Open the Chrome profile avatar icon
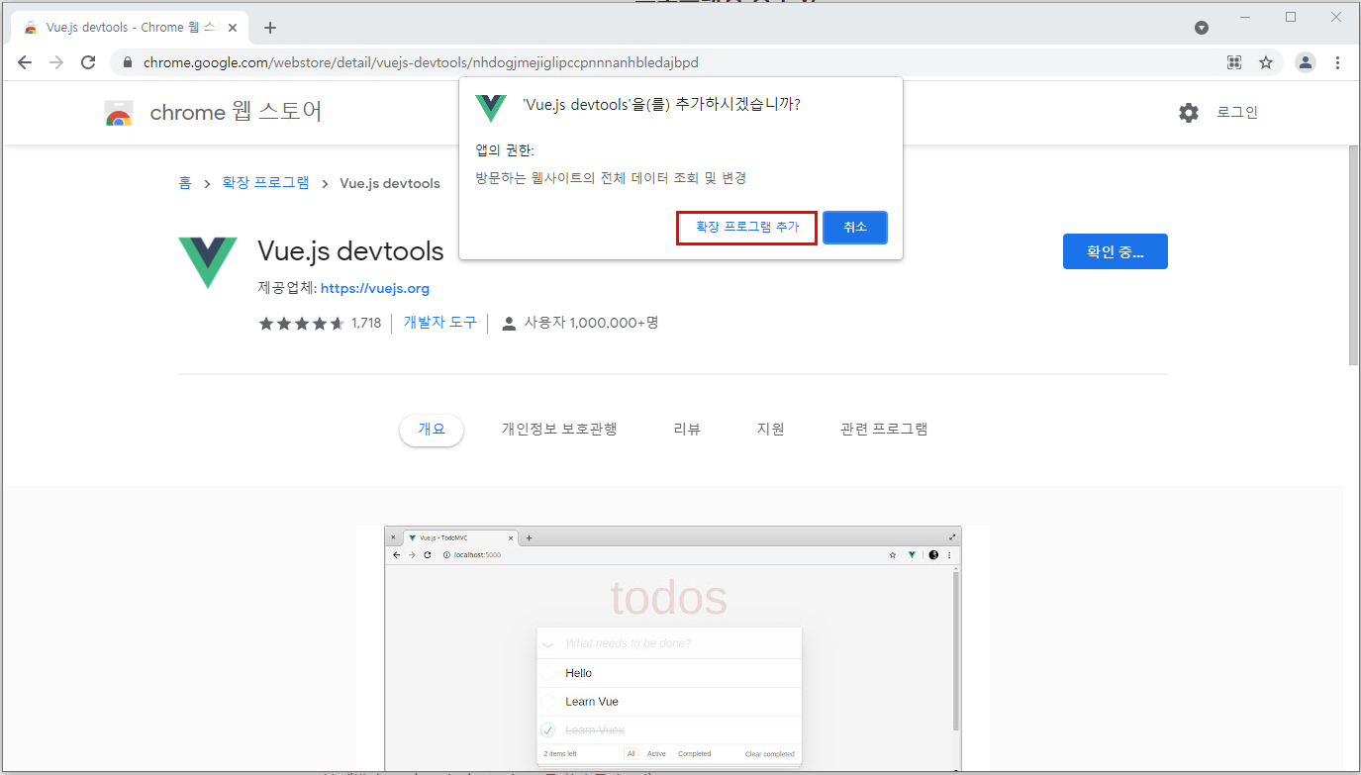 1307,62
